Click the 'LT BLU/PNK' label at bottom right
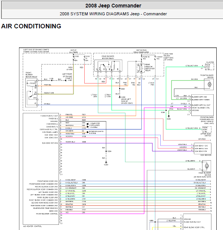This screenshot has height=230, width=223. pos(171,221)
